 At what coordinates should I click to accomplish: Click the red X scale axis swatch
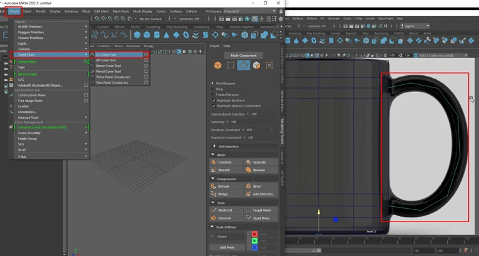(x=255, y=234)
